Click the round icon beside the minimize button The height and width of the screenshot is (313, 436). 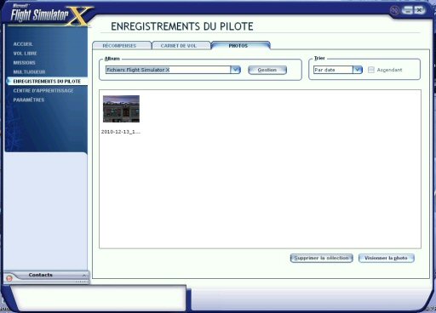pyautogui.click(x=394, y=10)
